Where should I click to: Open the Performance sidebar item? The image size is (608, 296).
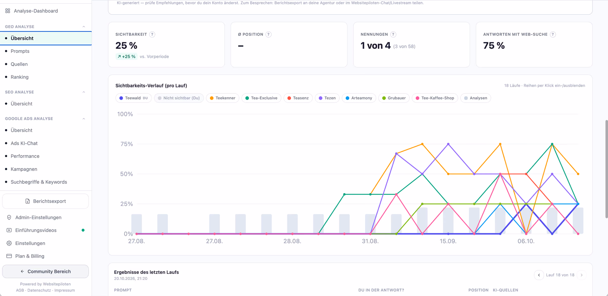[x=46, y=156]
